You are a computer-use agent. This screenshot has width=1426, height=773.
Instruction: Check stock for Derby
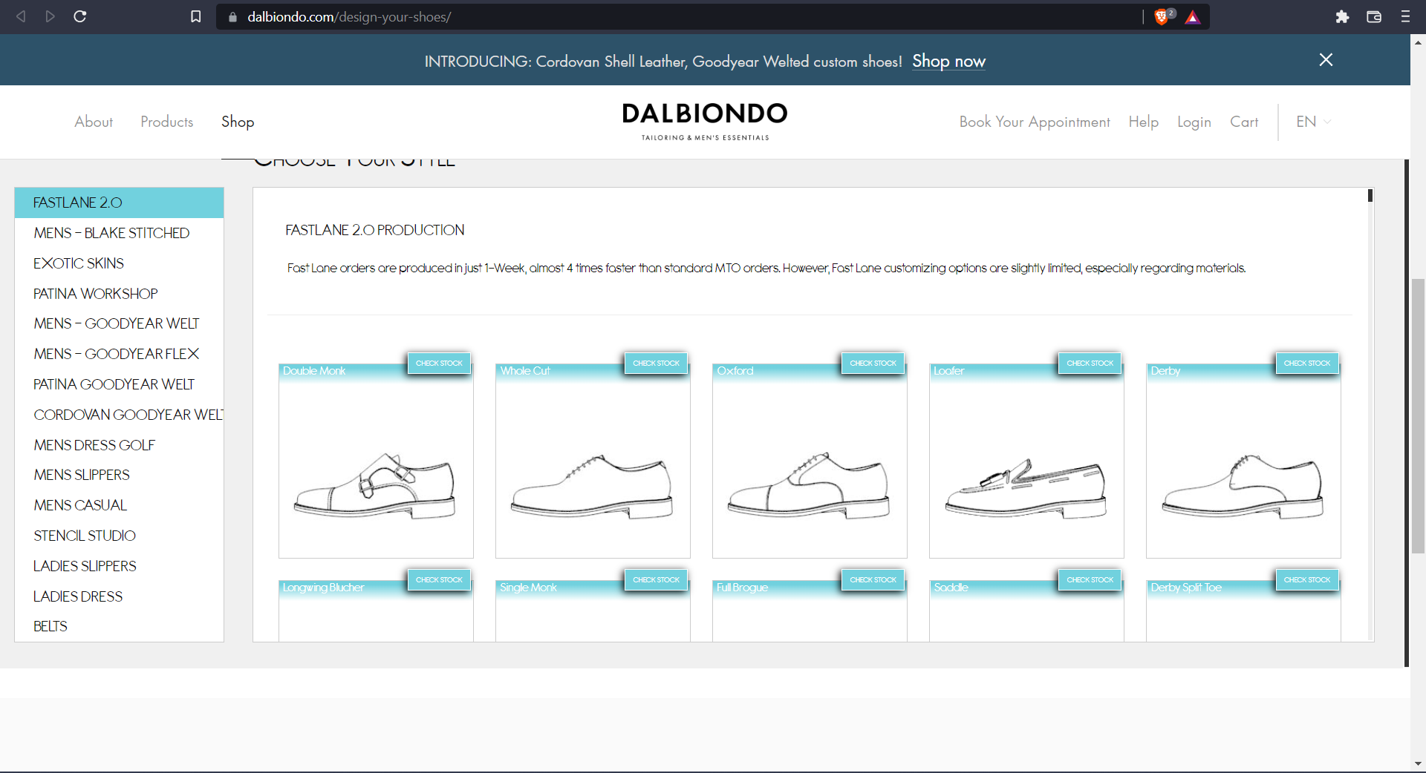(1306, 363)
